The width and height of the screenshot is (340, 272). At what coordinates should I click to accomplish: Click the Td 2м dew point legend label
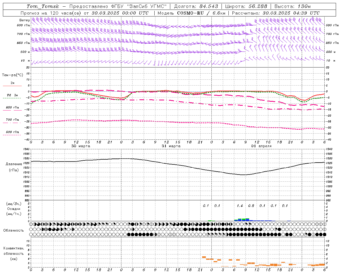click(x=12, y=95)
